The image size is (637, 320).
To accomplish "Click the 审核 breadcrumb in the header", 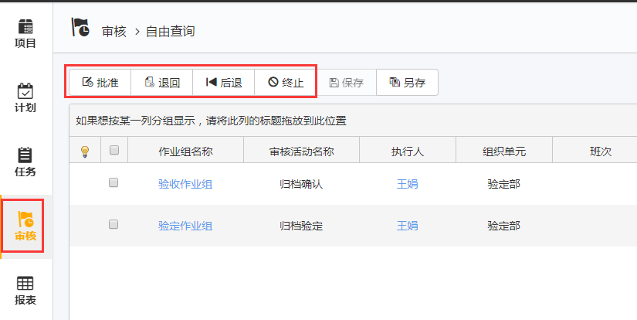I will tap(113, 32).
